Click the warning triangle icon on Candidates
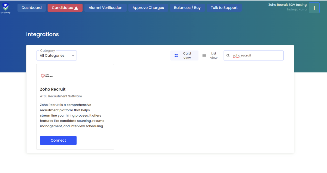The width and height of the screenshot is (327, 173). click(76, 8)
